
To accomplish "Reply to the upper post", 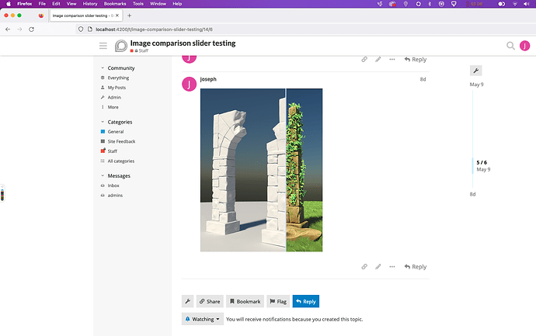I will tap(416, 60).
